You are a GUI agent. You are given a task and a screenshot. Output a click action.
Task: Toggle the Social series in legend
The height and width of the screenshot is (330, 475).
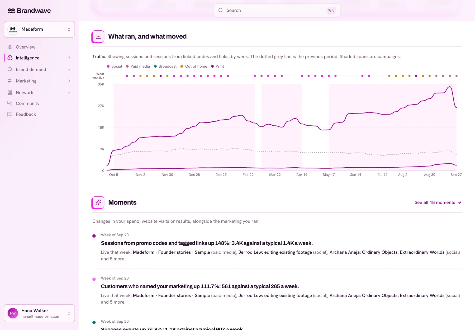(x=115, y=67)
